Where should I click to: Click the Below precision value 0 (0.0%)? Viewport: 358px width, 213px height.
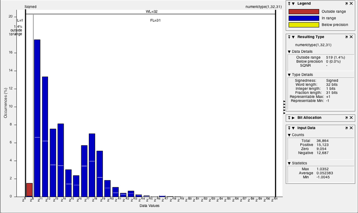coord(333,61)
